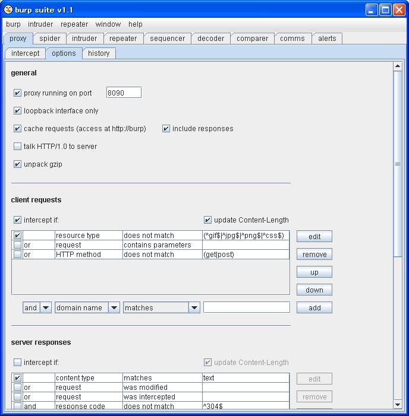The height and width of the screenshot is (416, 409).
Task: Enable talk HTTP/1.0 to server
Action: [x=17, y=147]
